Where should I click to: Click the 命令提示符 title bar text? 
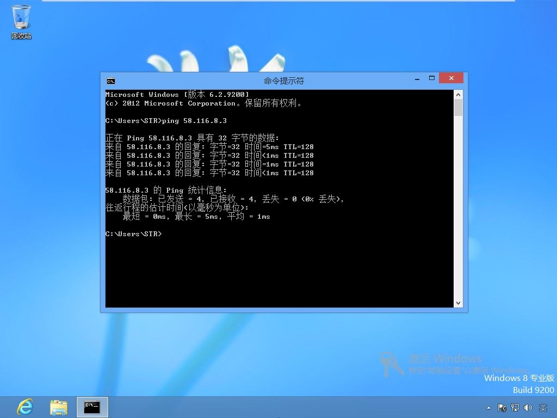pos(284,81)
